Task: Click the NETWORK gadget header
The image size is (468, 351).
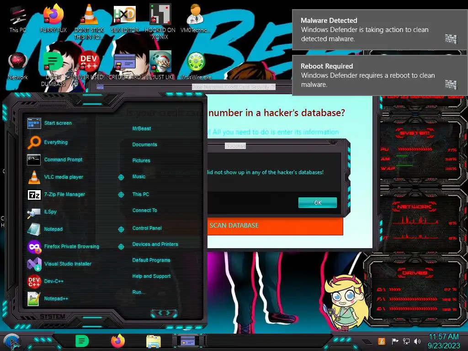Action: [x=414, y=206]
